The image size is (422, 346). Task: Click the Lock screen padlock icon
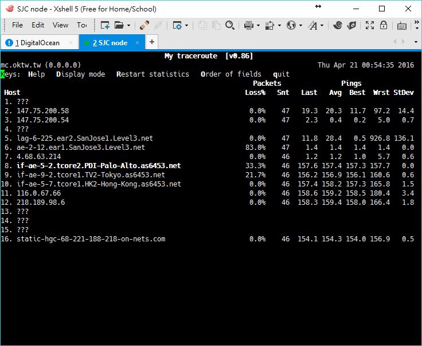point(384,25)
